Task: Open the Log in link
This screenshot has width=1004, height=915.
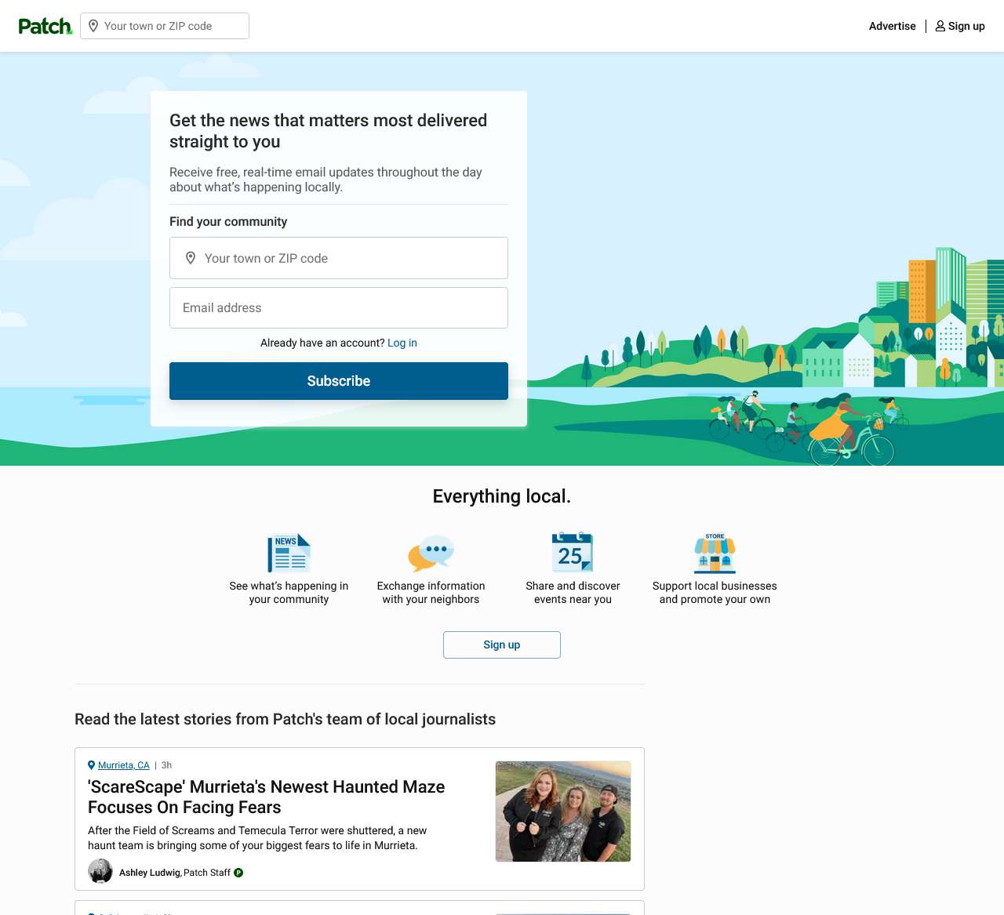Action: point(402,343)
